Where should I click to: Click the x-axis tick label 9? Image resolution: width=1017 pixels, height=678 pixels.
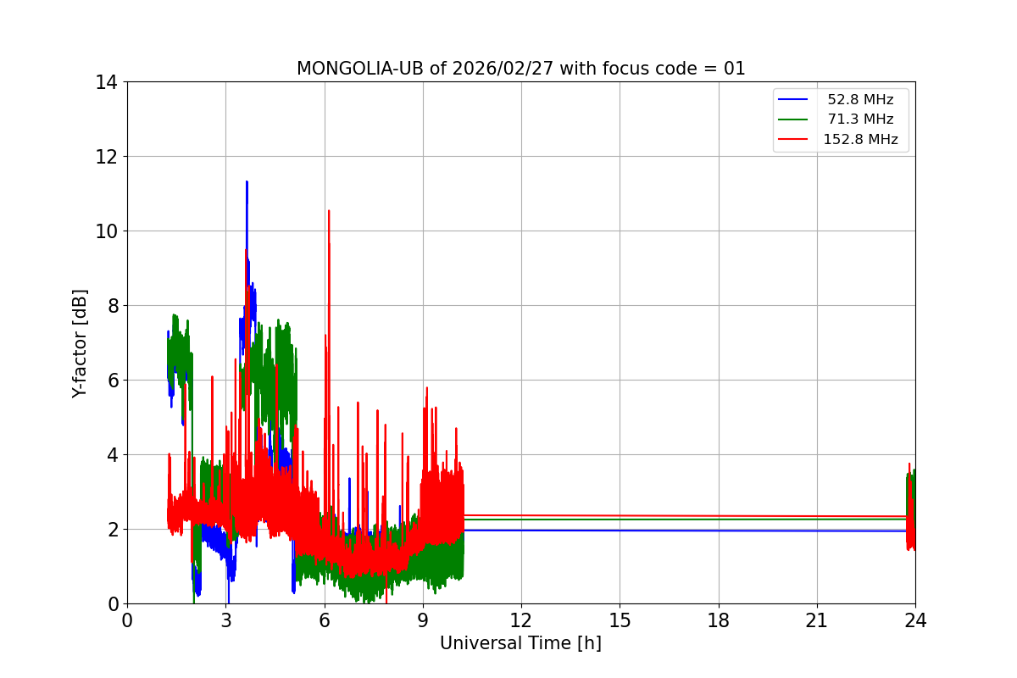(423, 620)
